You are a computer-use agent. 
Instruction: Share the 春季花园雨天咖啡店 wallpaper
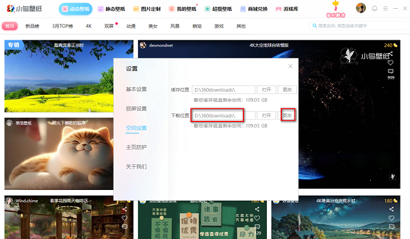(124, 209)
